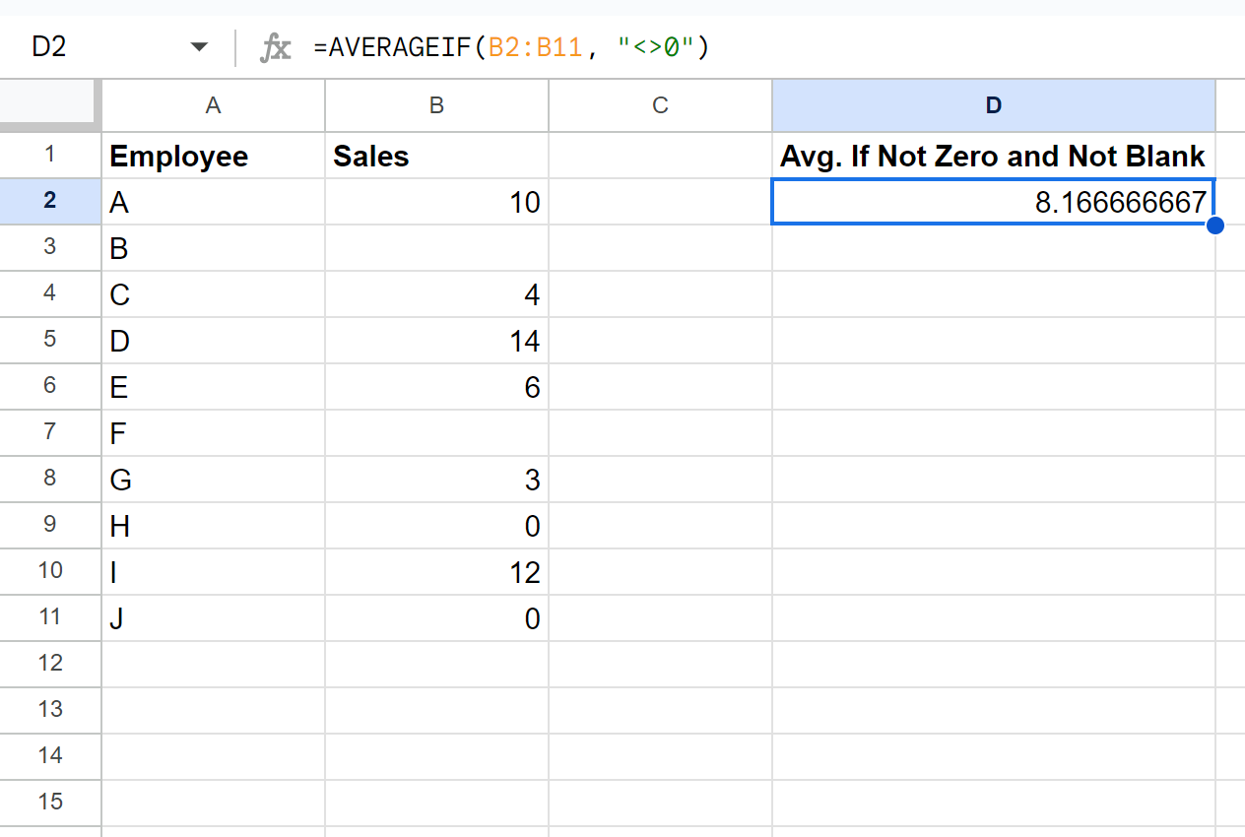Click employee cell C in column A
The height and width of the screenshot is (837, 1245).
[213, 294]
